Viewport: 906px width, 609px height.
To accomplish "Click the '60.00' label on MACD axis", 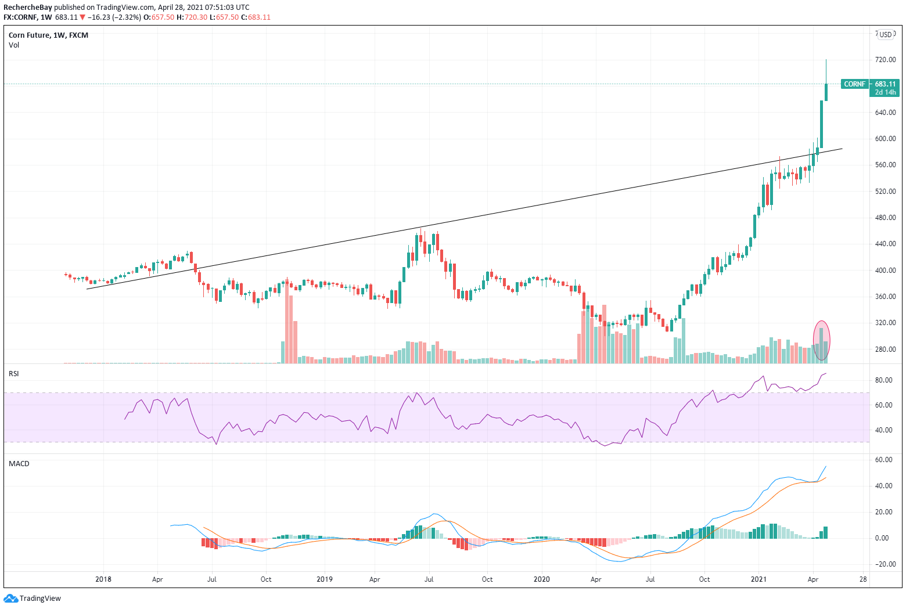I will point(884,460).
